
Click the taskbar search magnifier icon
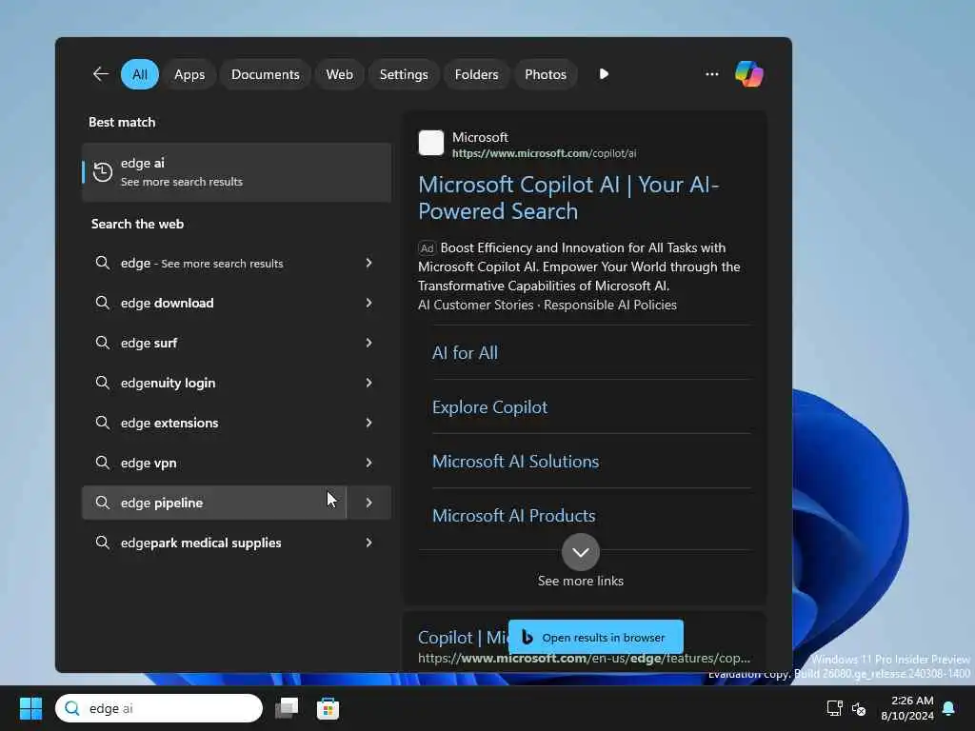(72, 708)
